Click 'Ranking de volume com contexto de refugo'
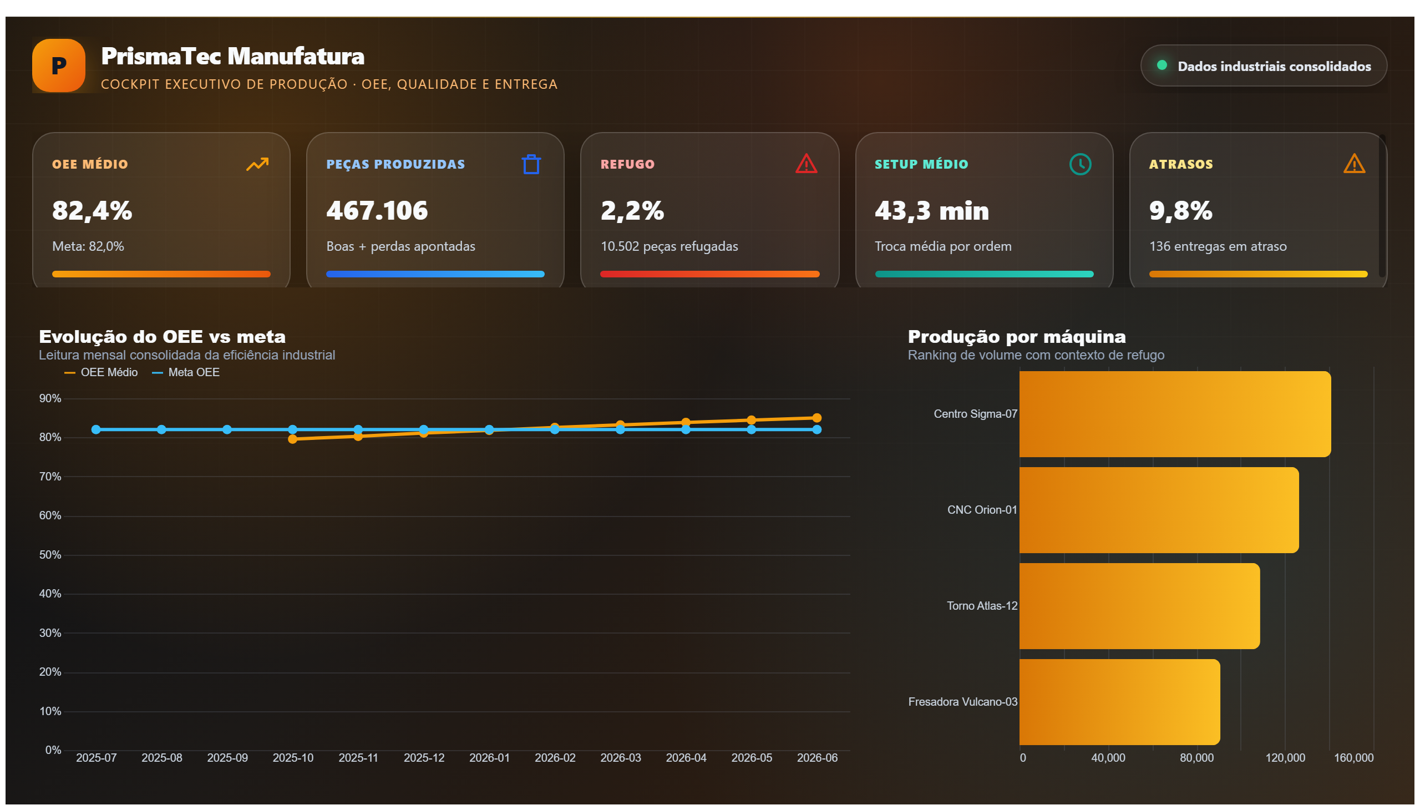The height and width of the screenshot is (810, 1420). (1036, 355)
